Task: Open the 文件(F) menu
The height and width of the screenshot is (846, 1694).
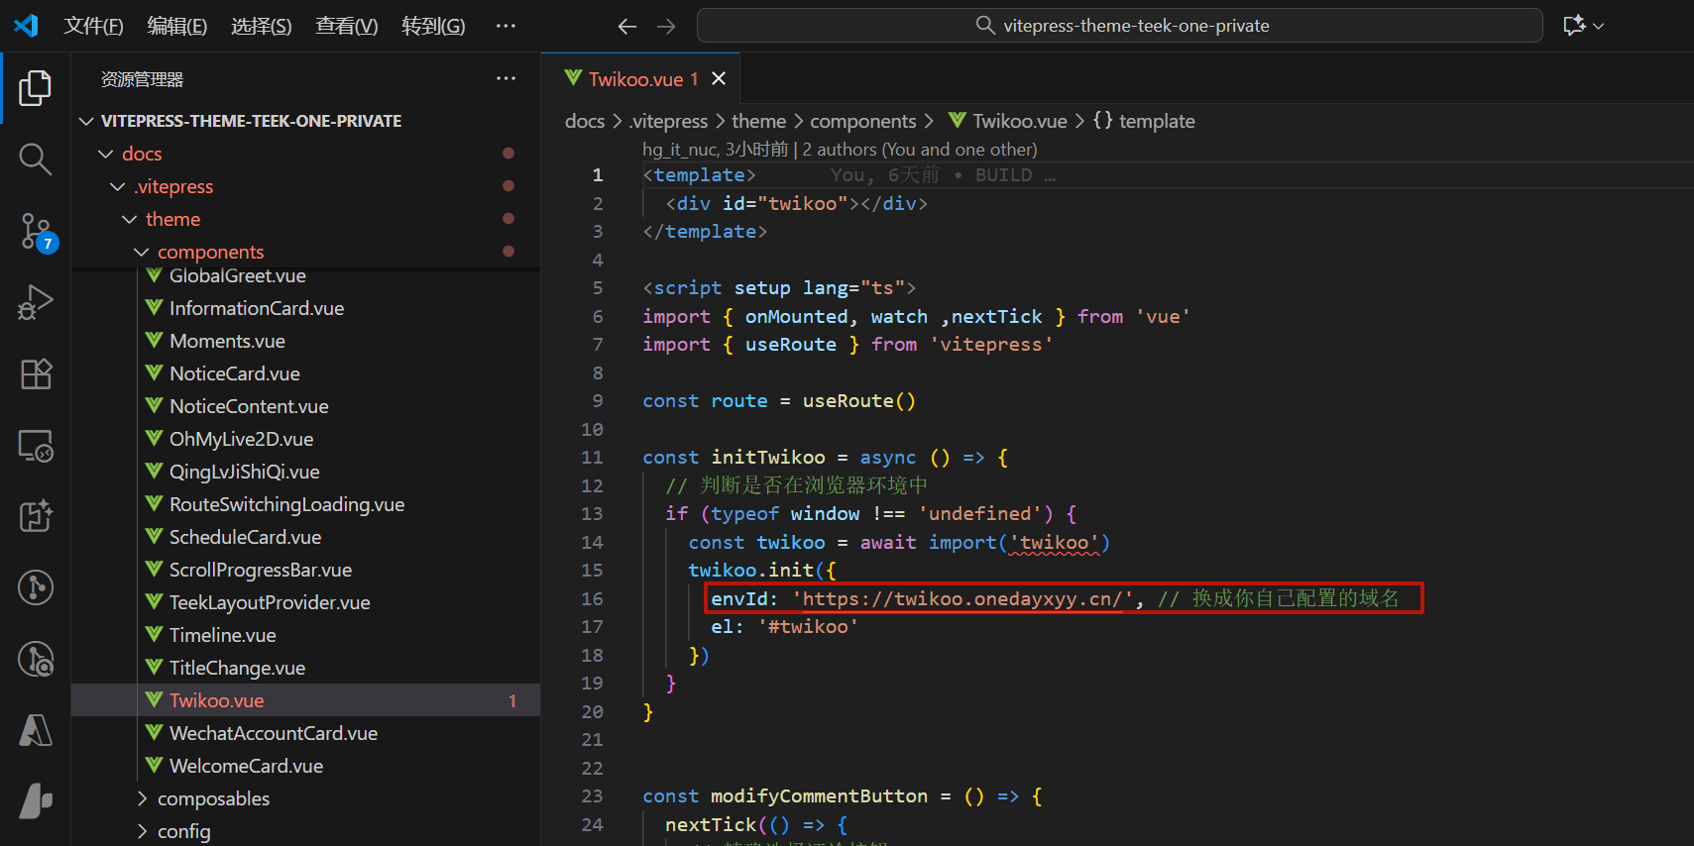Action: tap(93, 26)
